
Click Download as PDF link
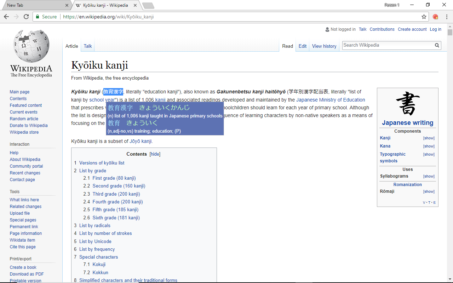pyautogui.click(x=27, y=274)
